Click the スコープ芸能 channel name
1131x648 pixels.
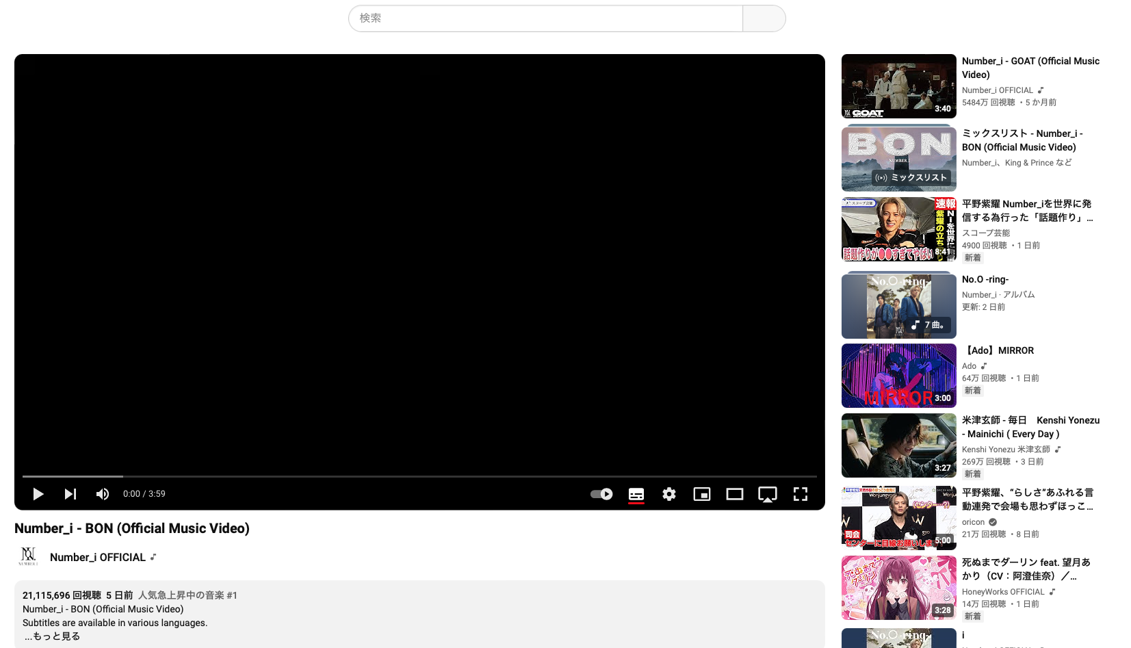point(986,233)
